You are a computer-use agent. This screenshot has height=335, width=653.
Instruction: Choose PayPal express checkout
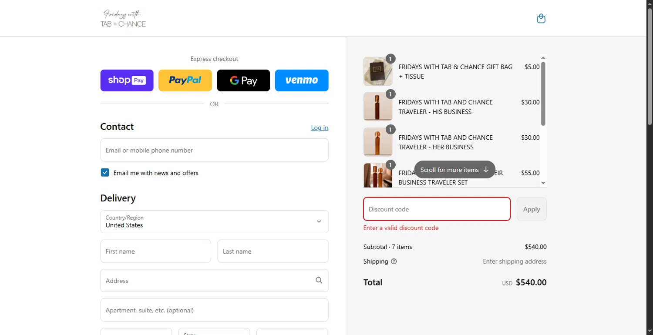[185, 80]
